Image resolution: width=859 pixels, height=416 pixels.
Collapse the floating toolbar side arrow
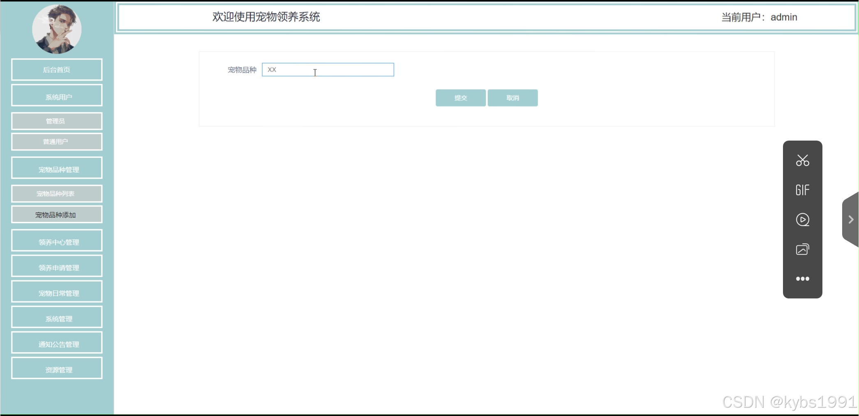point(851,220)
